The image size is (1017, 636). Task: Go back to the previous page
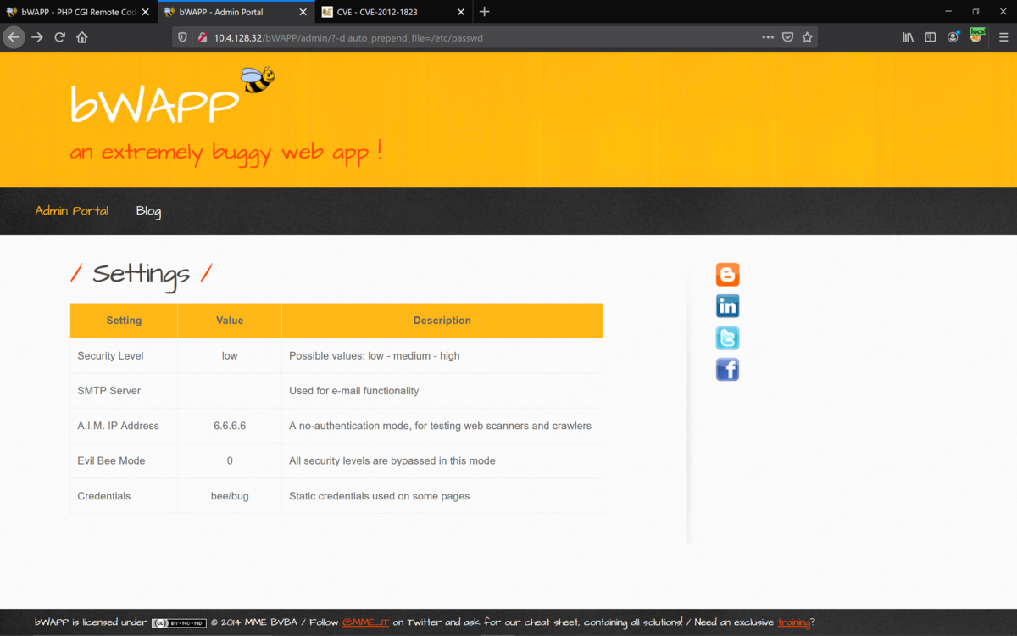click(x=14, y=37)
